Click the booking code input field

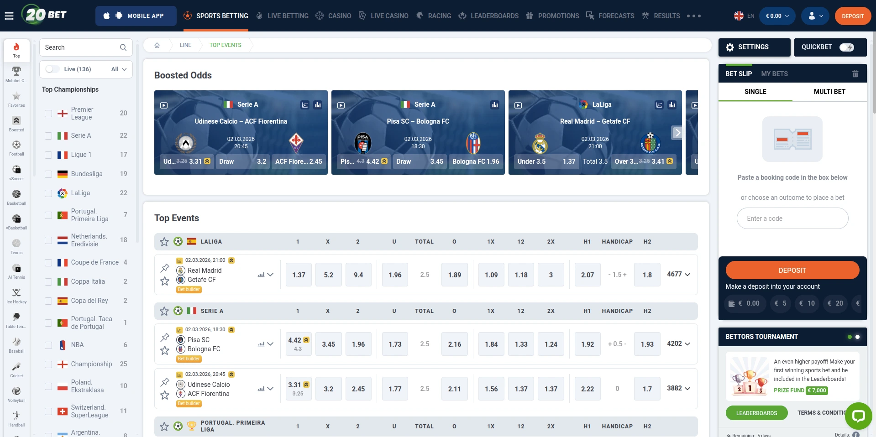tap(792, 218)
